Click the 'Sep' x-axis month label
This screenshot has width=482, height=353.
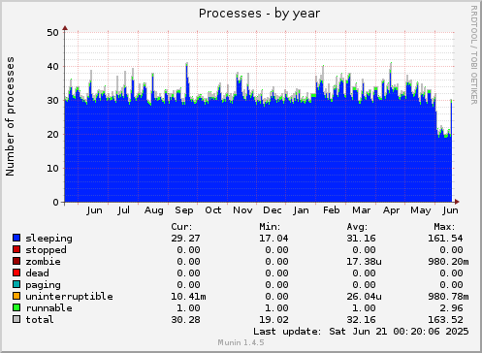click(184, 210)
